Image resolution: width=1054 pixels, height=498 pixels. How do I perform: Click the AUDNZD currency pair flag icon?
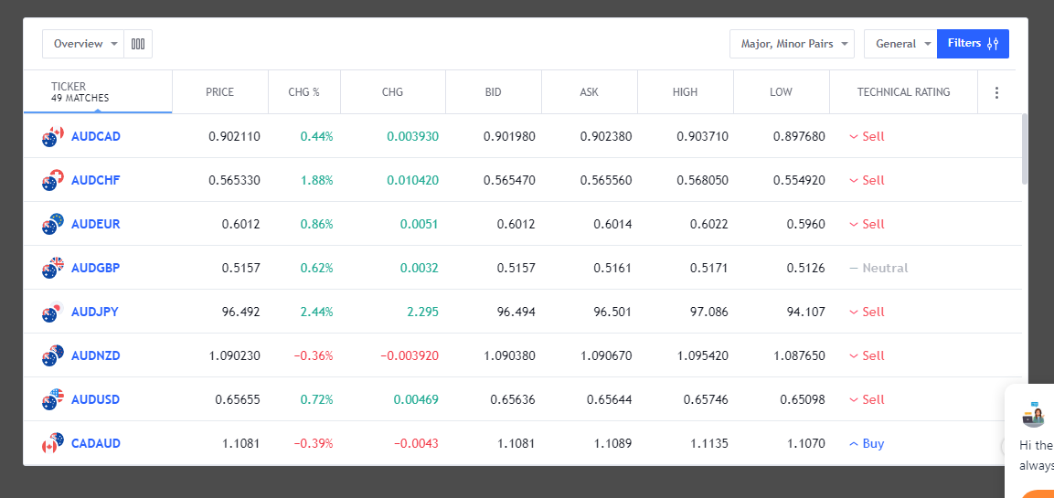click(x=52, y=355)
